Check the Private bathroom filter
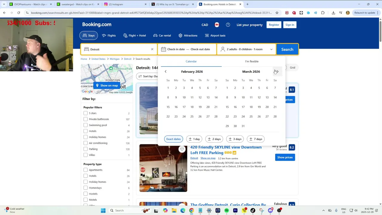This screenshot has width=382, height=215. click(86, 119)
